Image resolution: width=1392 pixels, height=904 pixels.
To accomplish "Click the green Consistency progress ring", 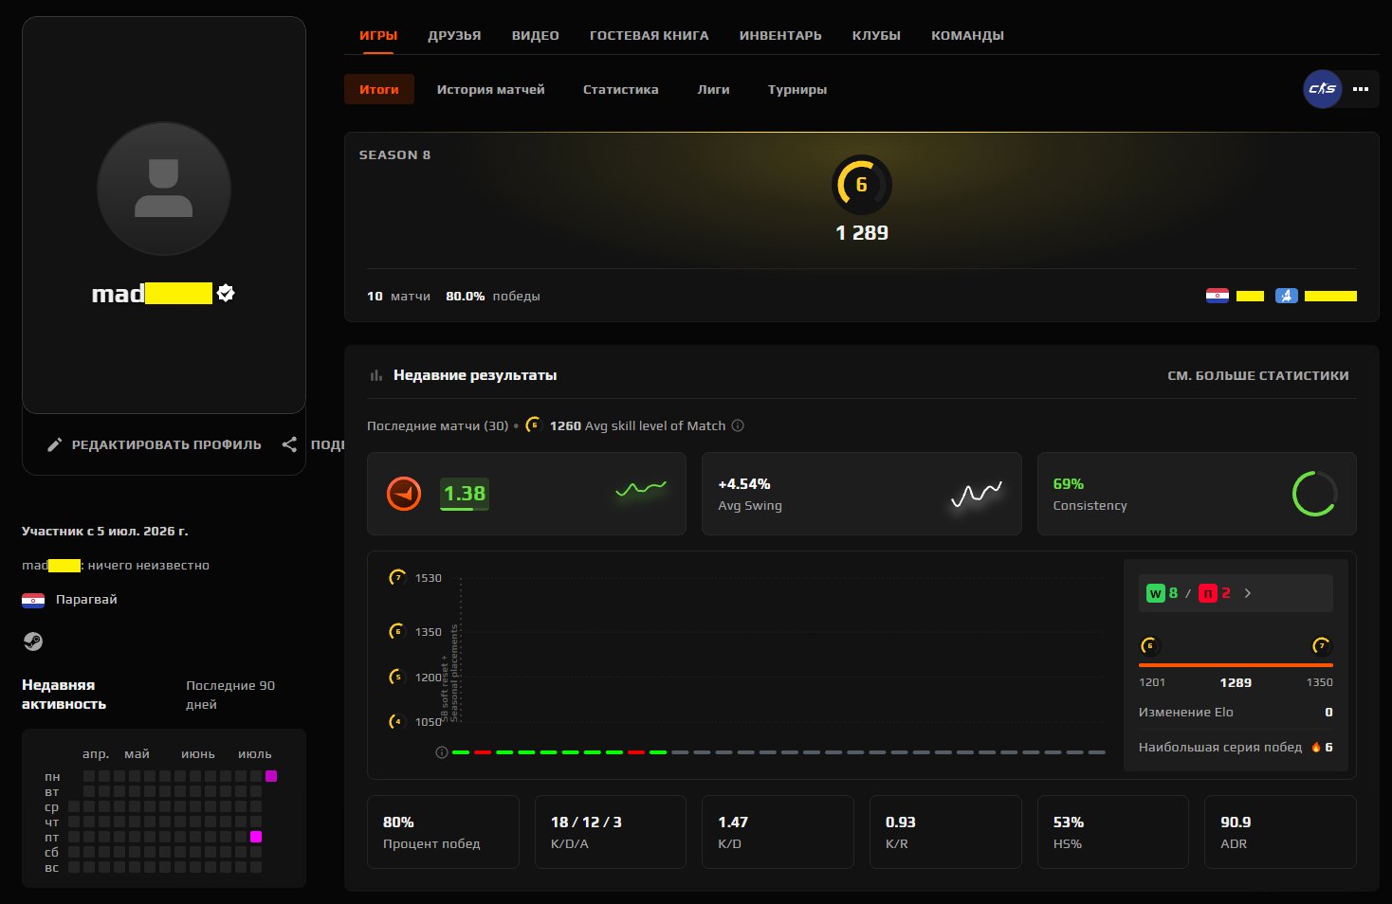I will click(x=1314, y=494).
